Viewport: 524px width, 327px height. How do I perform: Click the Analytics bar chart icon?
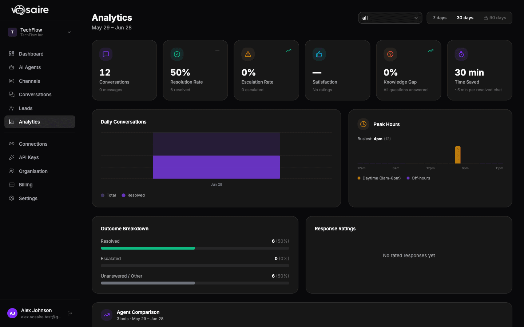click(12, 122)
